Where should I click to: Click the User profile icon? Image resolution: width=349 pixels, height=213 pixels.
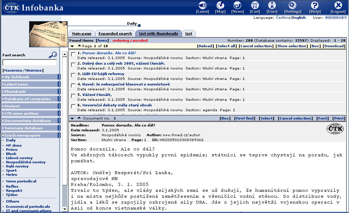click(x=272, y=5)
